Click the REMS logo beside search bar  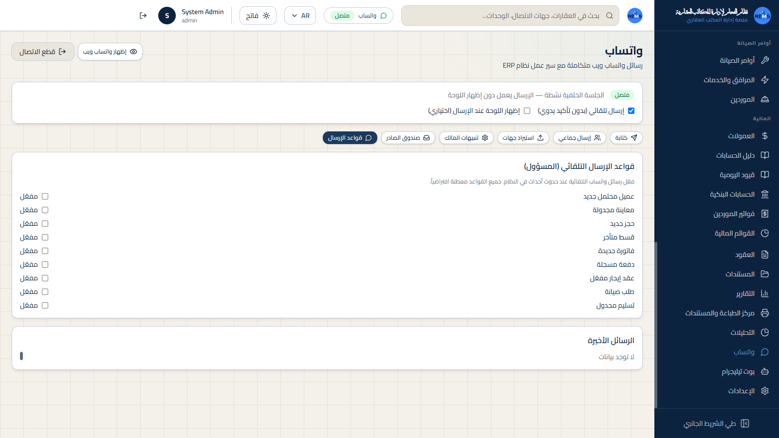point(635,16)
